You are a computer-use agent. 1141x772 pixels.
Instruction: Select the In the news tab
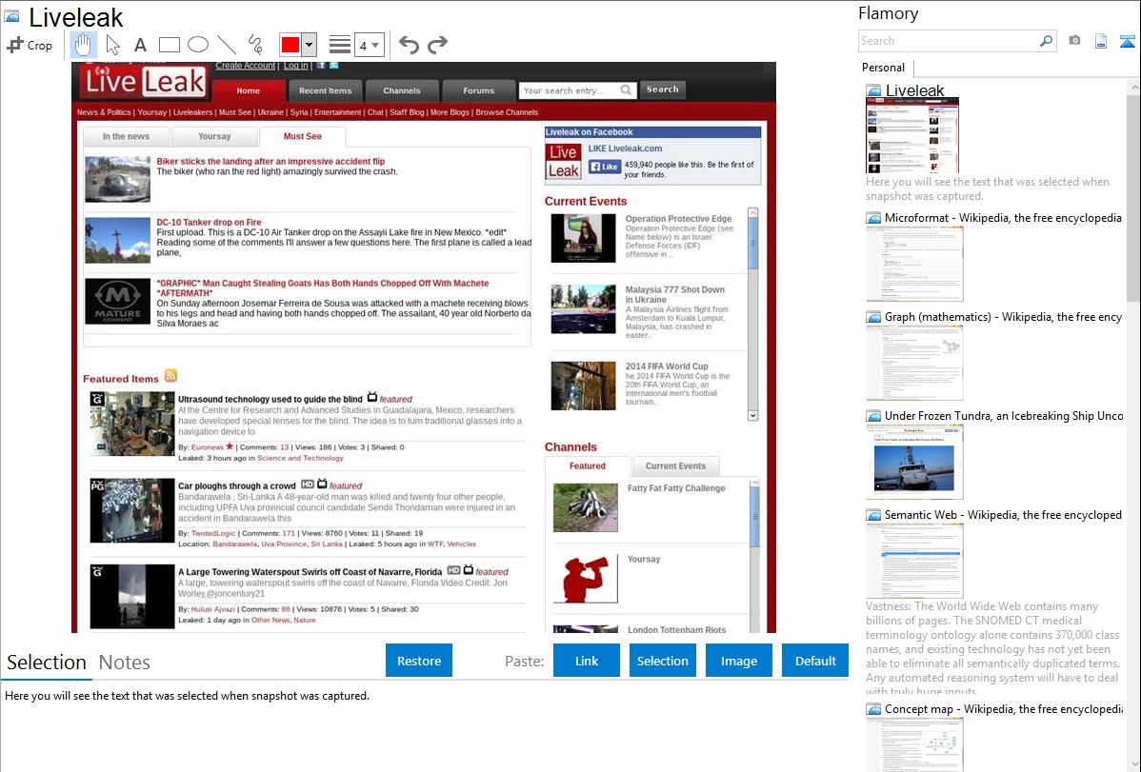click(x=126, y=136)
